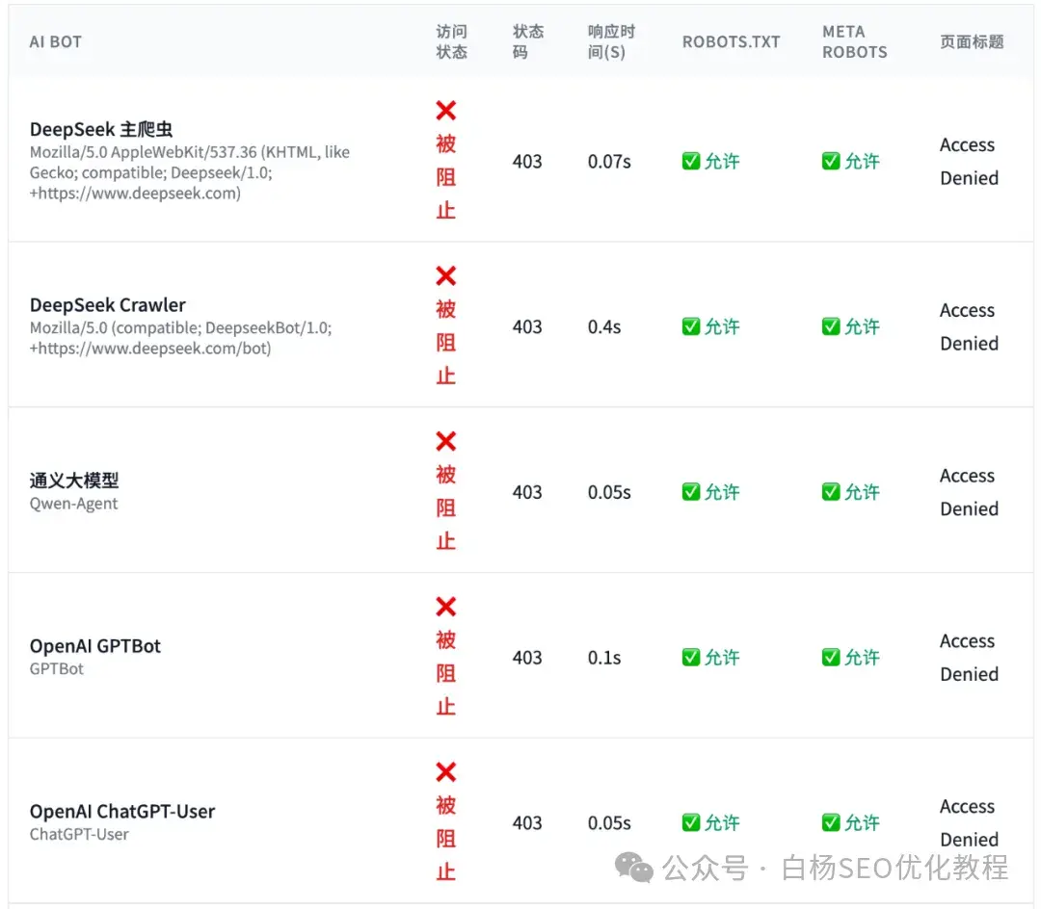Screen dimensions: 1041x909
Task: Click the 403 code for OpenAI GPTBot
Action: (527, 658)
